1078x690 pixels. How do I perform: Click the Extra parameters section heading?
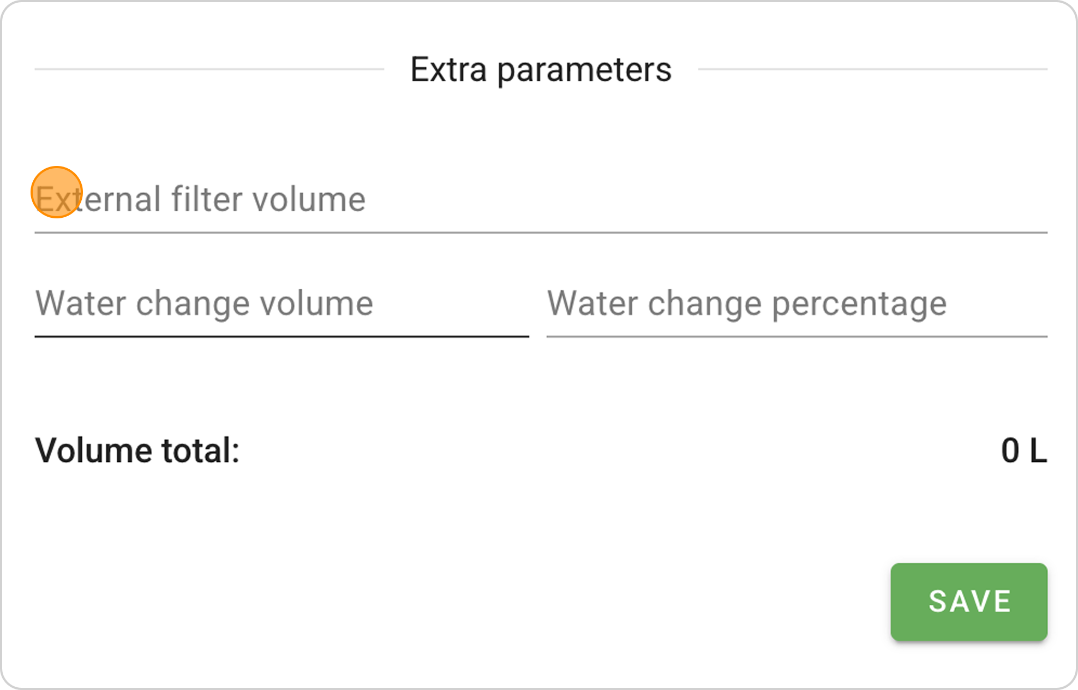click(x=540, y=70)
